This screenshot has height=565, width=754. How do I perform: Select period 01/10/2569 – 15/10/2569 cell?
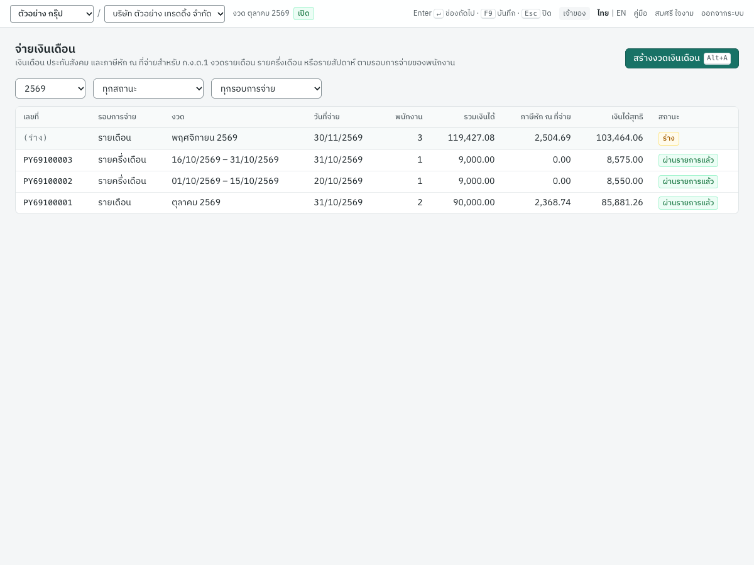coord(225,181)
